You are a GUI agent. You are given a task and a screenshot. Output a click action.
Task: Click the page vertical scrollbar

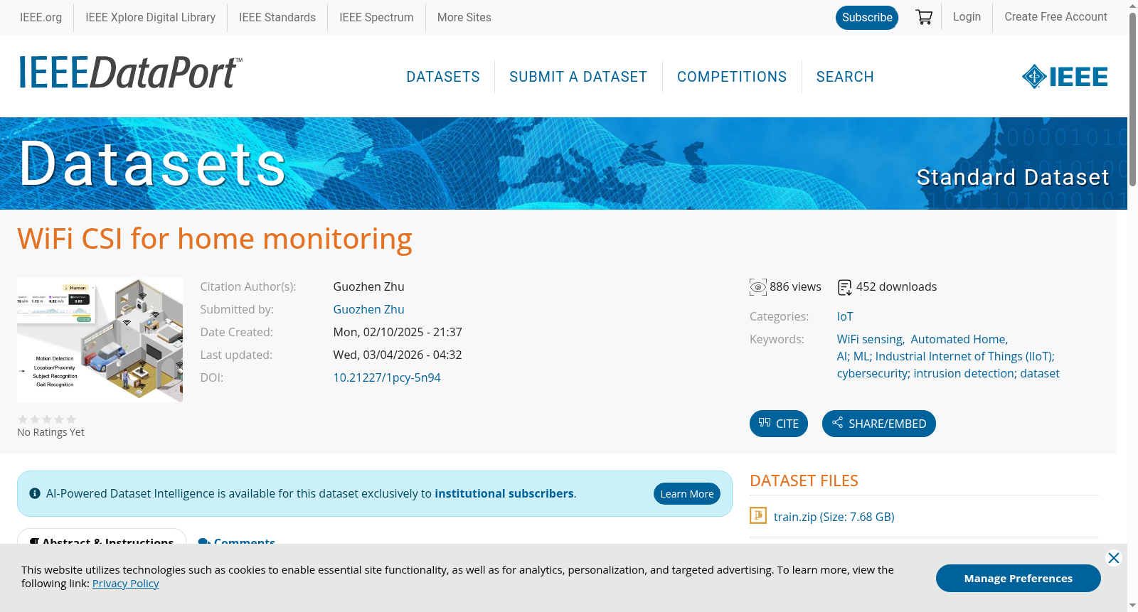tap(1132, 100)
